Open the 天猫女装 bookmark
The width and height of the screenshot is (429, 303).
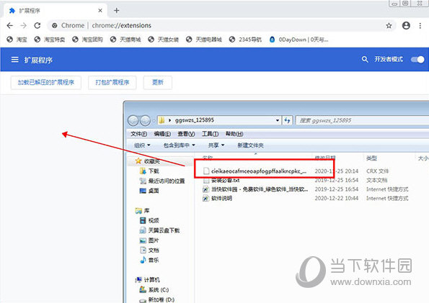(x=164, y=40)
